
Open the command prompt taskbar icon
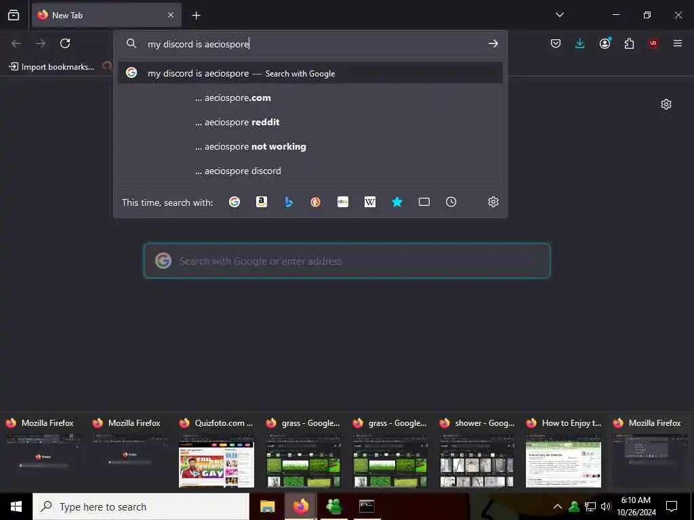[367, 506]
